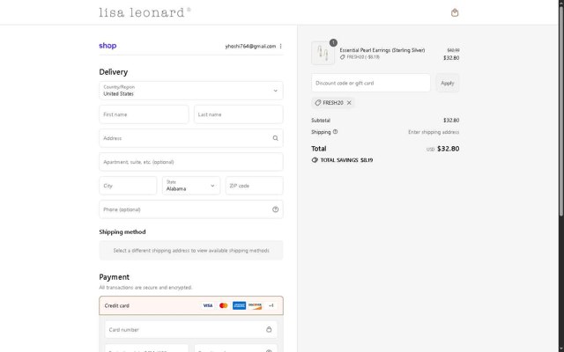This screenshot has width=564, height=352.
Task: Focus the First name field
Action: 144,114
